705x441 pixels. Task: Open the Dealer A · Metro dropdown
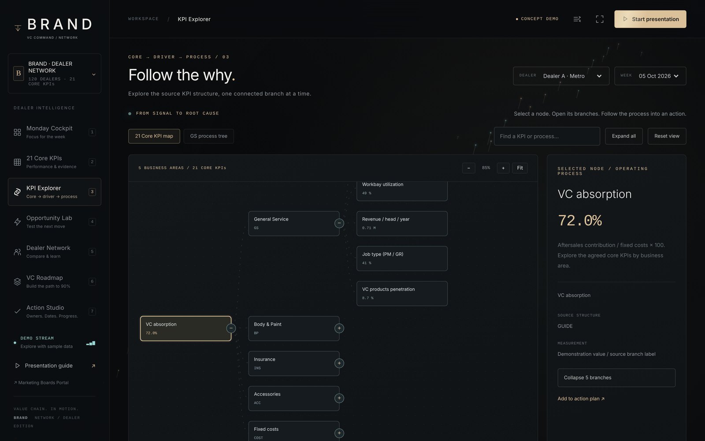click(561, 76)
